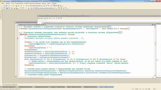
Task: Click into the search text combo box
Action: (x=36, y=6)
